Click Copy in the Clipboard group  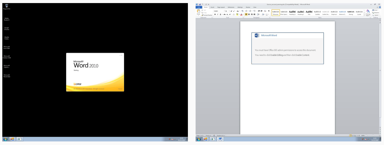point(204,13)
